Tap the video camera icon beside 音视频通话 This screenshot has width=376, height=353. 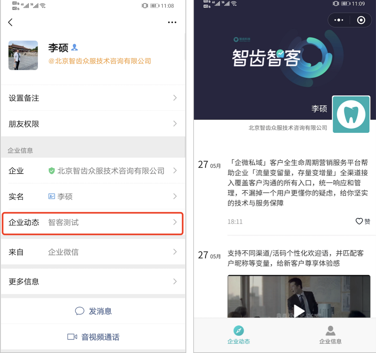pyautogui.click(x=72, y=337)
